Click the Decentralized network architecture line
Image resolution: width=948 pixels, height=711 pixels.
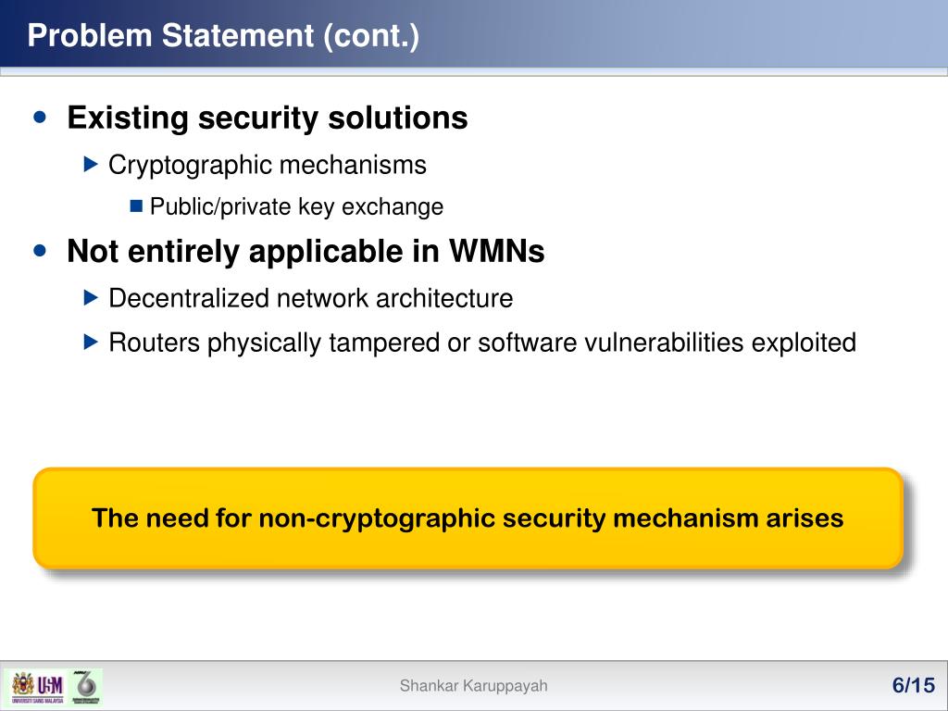point(311,299)
